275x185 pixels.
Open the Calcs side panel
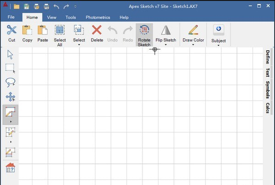267,108
